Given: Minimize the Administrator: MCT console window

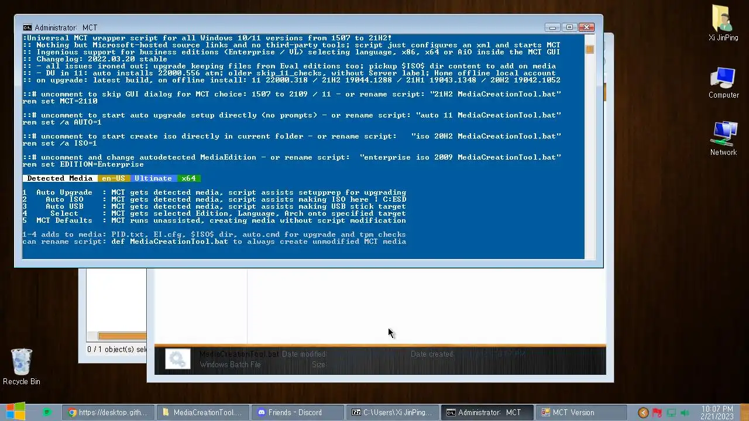Looking at the screenshot, I should [552, 27].
